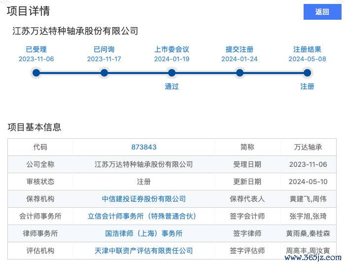The height and width of the screenshot is (265, 345).
Task: Click the 项目基本信息 section heading
Action: (34, 127)
